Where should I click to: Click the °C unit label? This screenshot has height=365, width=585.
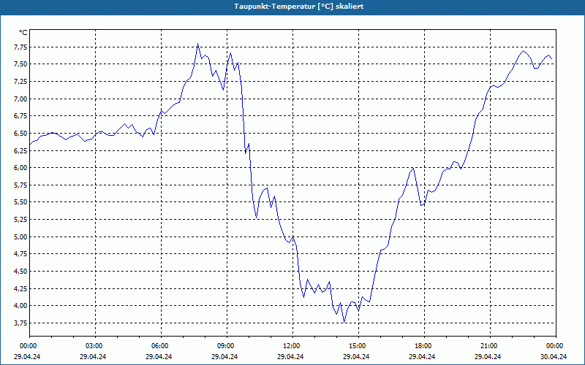(23, 33)
